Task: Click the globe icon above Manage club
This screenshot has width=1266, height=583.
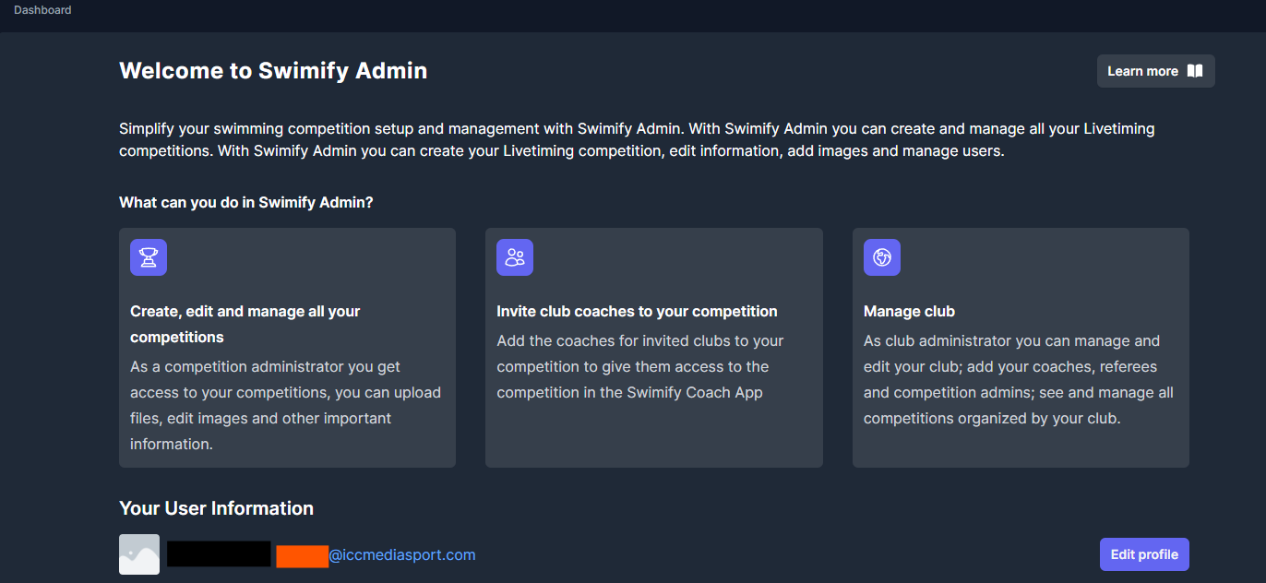Action: click(881, 257)
